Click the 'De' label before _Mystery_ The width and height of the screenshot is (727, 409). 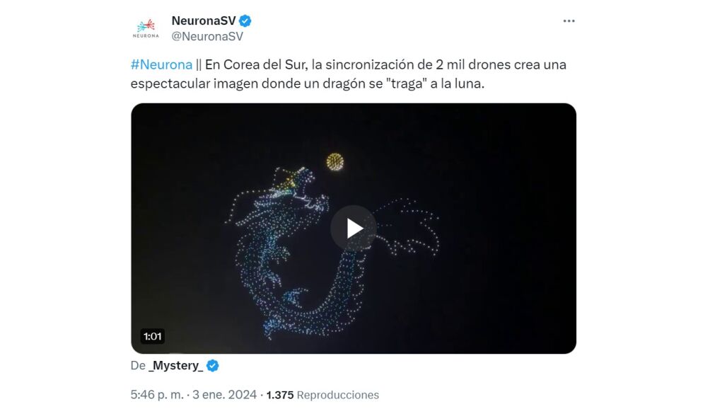pos(138,365)
